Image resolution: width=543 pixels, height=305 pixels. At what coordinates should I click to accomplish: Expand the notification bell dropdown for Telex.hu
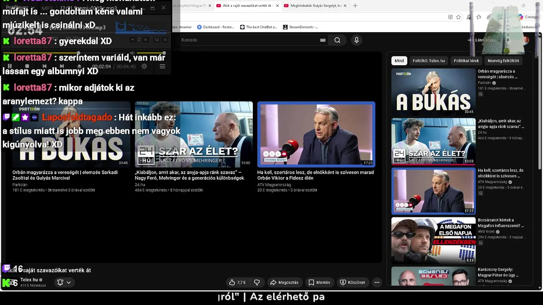click(64, 283)
